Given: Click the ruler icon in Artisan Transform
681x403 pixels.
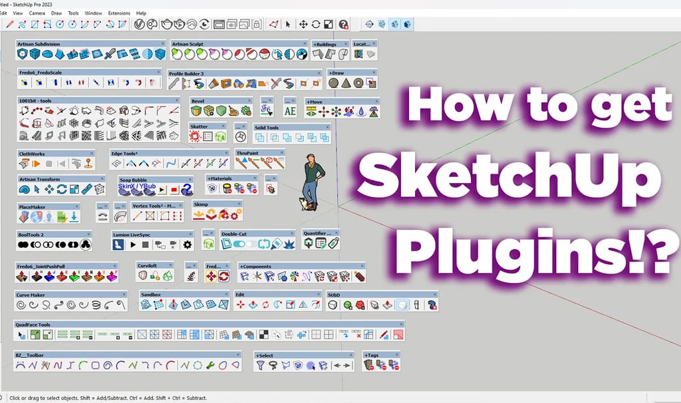Looking at the screenshot, I should [87, 190].
